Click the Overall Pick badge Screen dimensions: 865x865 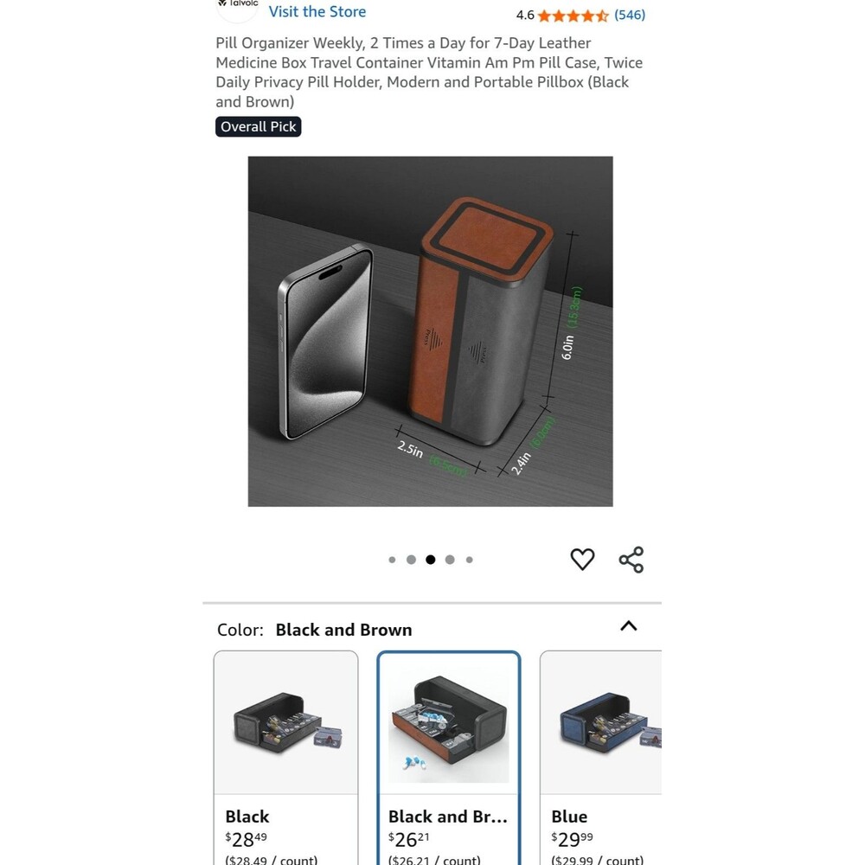[258, 126]
